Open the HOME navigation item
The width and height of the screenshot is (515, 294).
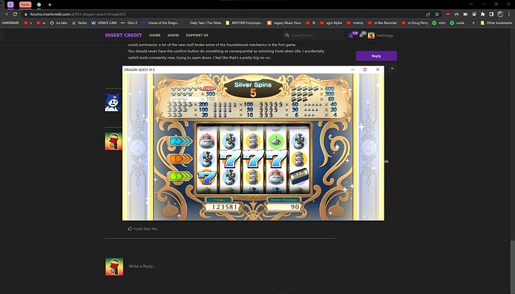pyautogui.click(x=154, y=35)
